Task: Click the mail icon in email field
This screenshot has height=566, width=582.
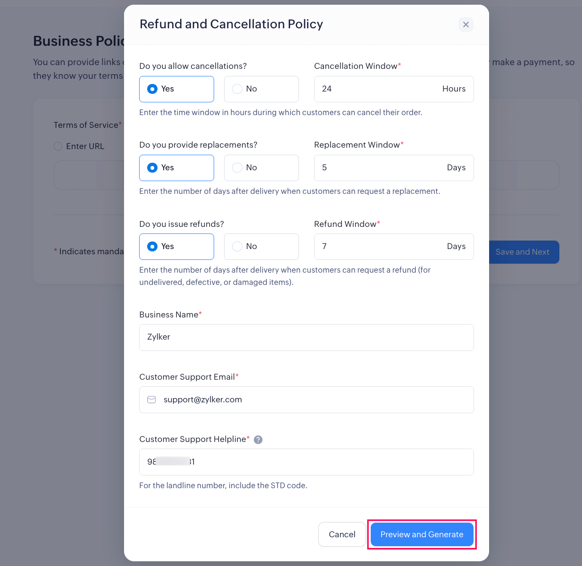Action: click(151, 400)
